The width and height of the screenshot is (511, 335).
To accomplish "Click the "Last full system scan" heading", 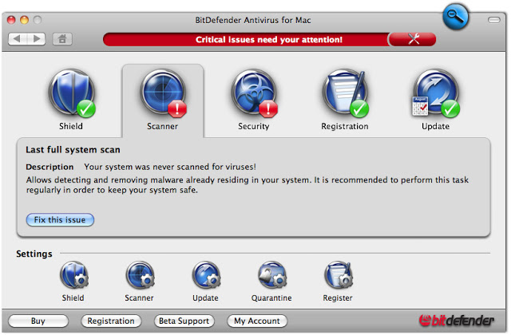I will [x=73, y=150].
